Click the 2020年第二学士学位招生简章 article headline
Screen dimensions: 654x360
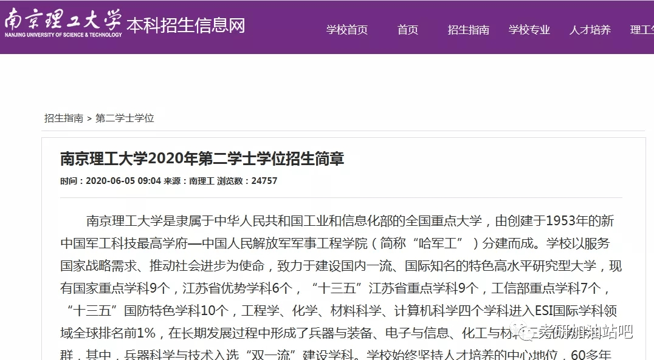pyautogui.click(x=202, y=159)
